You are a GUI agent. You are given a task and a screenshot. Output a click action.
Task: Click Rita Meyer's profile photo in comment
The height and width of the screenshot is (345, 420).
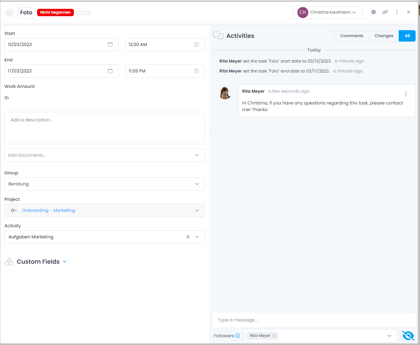[225, 93]
